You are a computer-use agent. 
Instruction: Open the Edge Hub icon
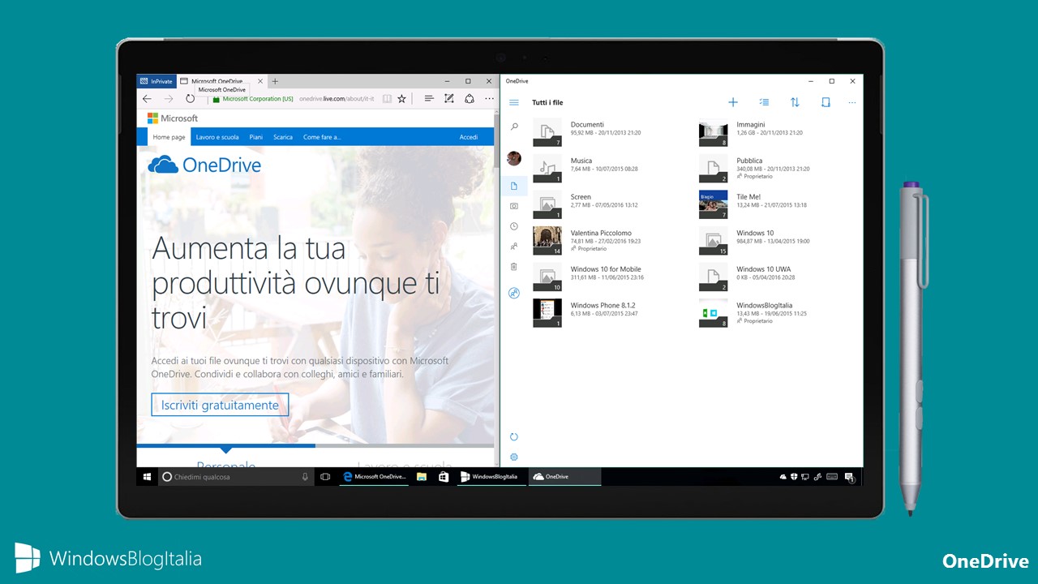click(x=429, y=98)
